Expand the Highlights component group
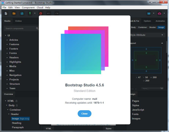The image size is (169, 132). click(x=7, y=62)
